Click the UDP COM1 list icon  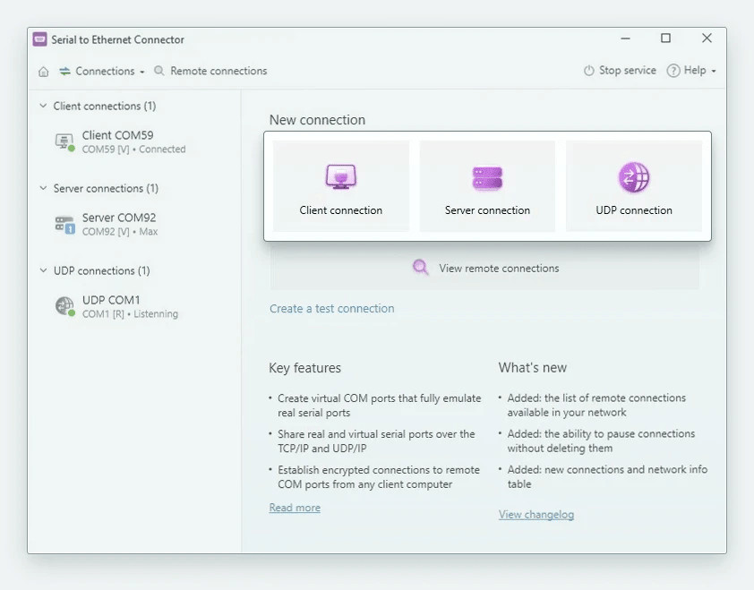pos(64,306)
